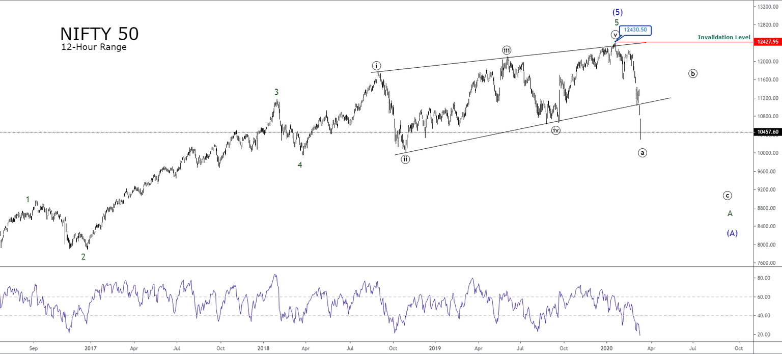Select the green 2 wave label
Screen dimensions: 782x354
click(83, 257)
